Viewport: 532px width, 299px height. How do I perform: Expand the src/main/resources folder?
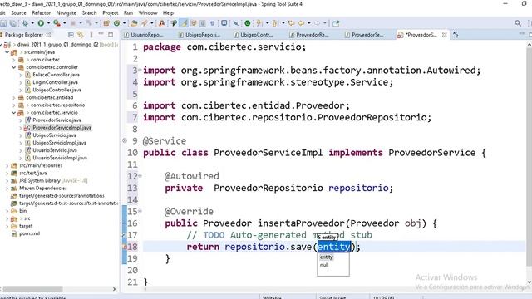pos(7,165)
